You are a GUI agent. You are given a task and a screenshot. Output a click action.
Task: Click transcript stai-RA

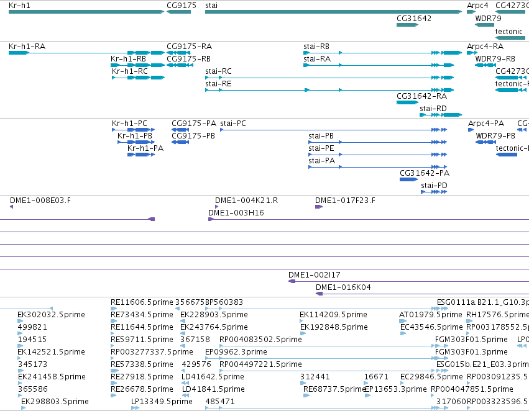(x=379, y=65)
